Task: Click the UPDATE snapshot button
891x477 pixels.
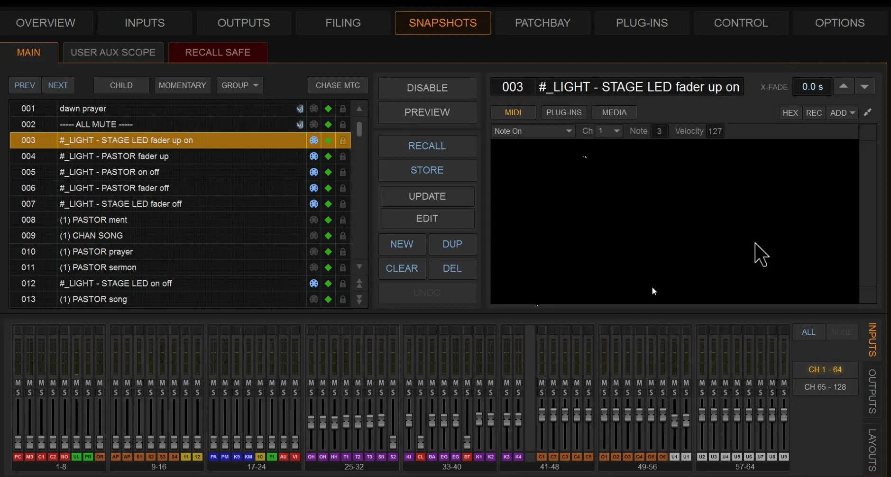Action: (427, 196)
